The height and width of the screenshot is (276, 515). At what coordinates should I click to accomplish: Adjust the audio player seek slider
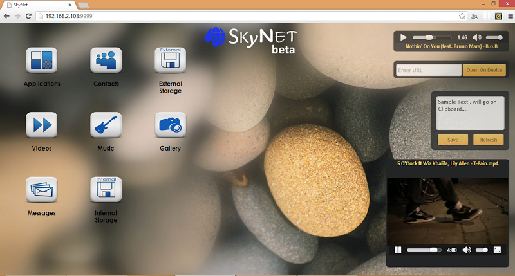coord(432,37)
